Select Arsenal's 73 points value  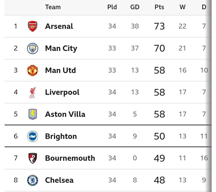point(159,26)
